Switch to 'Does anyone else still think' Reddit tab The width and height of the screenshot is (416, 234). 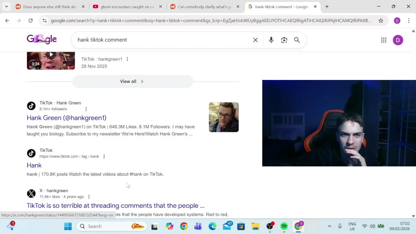click(46, 6)
